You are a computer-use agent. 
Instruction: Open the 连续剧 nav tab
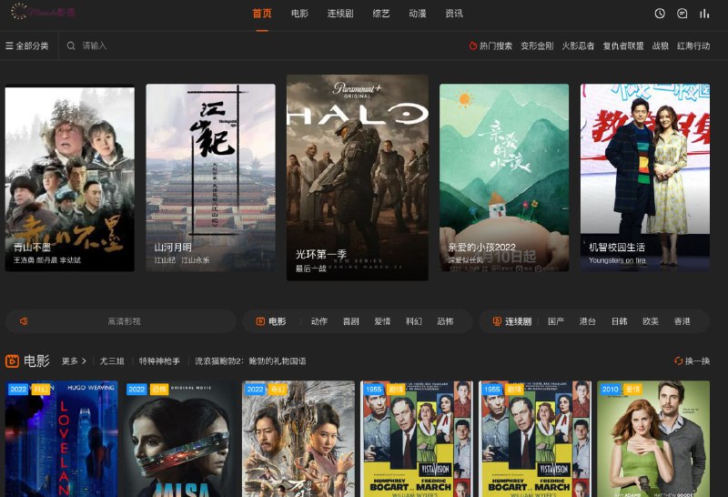point(340,14)
